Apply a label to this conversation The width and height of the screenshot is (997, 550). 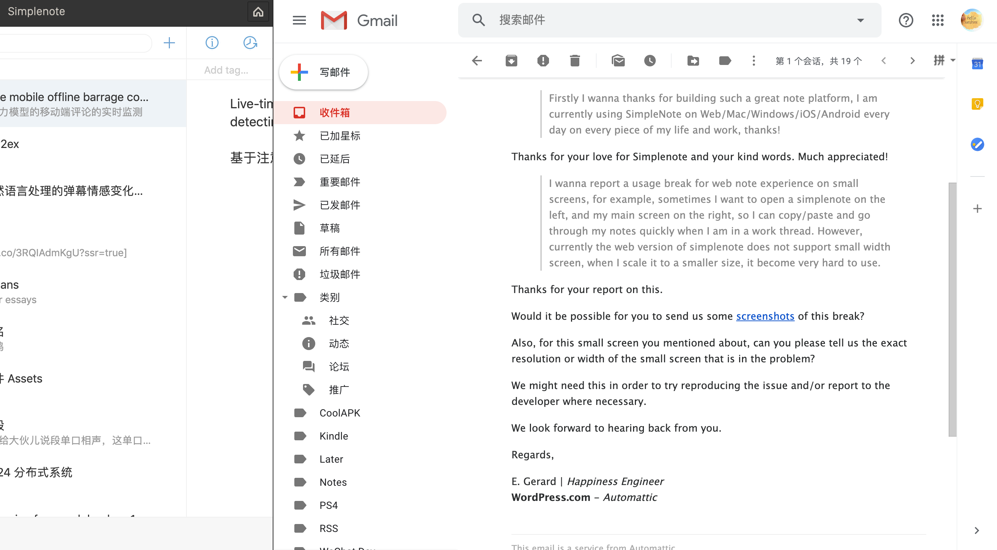pyautogui.click(x=725, y=61)
